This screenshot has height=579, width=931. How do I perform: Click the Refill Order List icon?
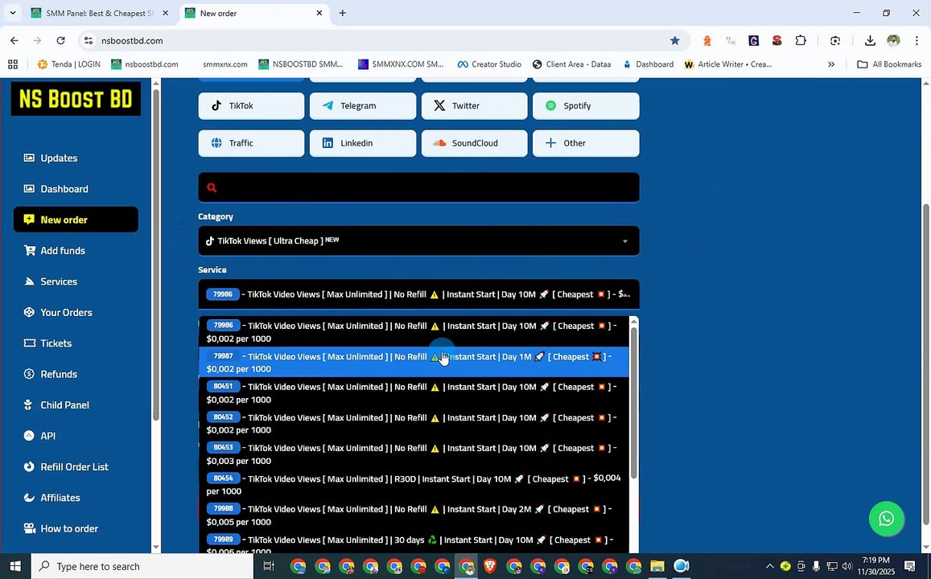point(29,466)
